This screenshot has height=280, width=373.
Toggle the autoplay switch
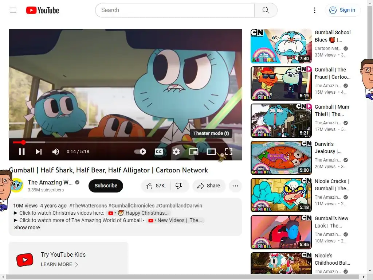[140, 152]
